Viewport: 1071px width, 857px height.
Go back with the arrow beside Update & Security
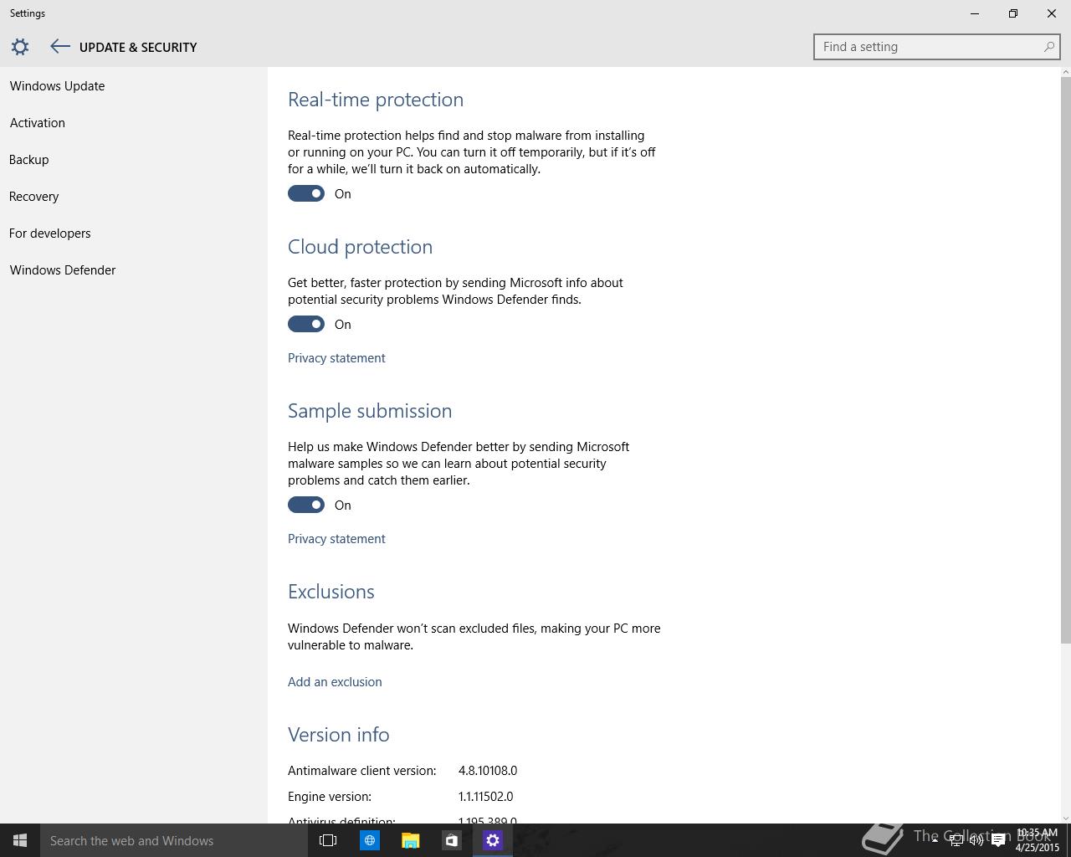[59, 47]
